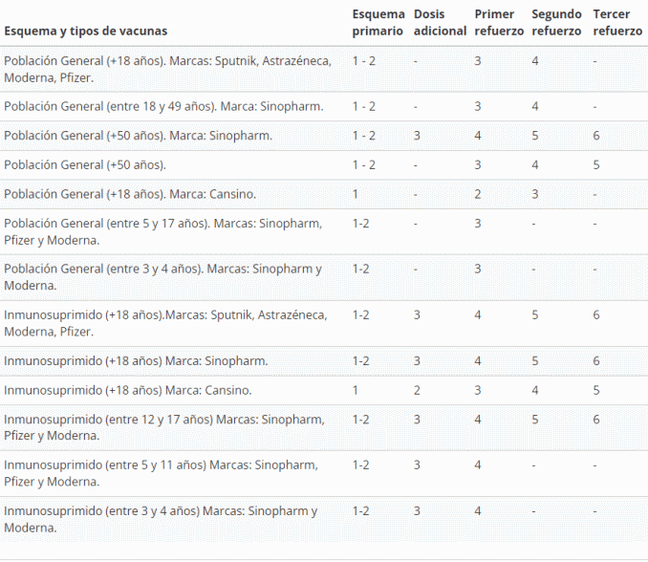This screenshot has height=562, width=648.
Task: Select the Población General Cansino row label
Action: (x=130, y=194)
